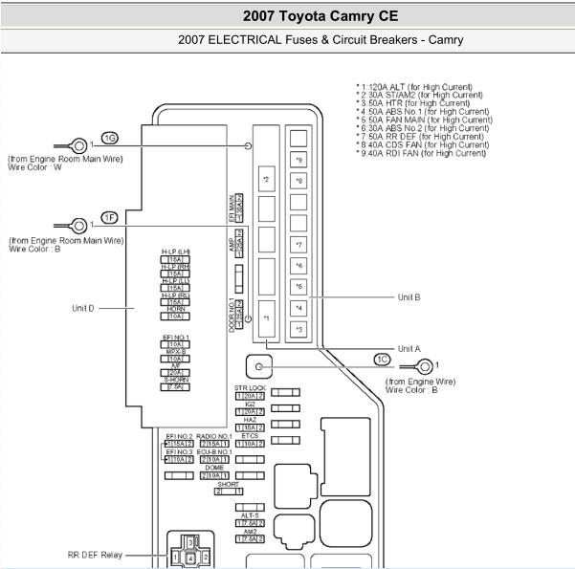Click the Wire Color : W text

pos(34,167)
